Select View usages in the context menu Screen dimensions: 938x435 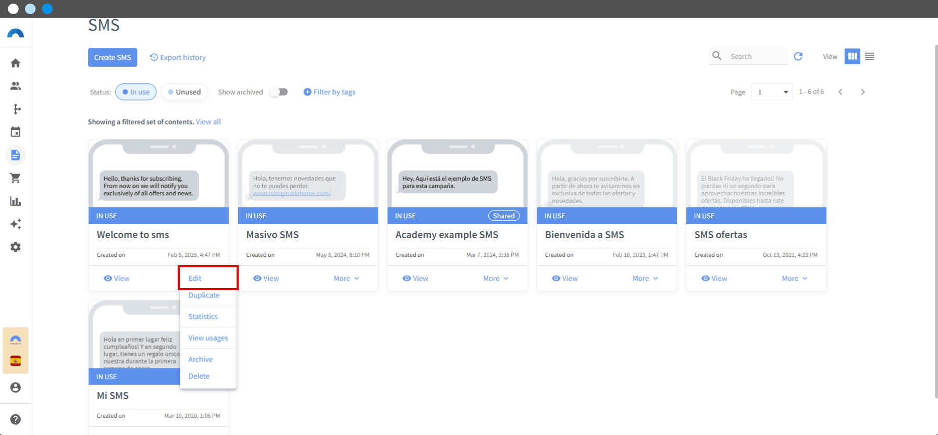208,338
